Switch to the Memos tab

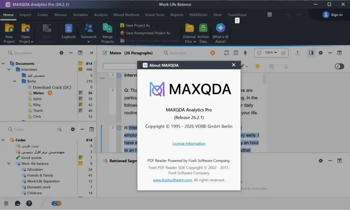coord(60,15)
